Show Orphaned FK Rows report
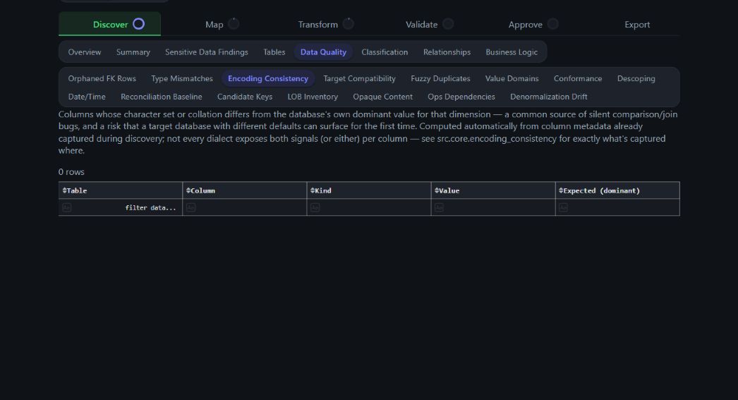The height and width of the screenshot is (400, 738). pos(102,78)
